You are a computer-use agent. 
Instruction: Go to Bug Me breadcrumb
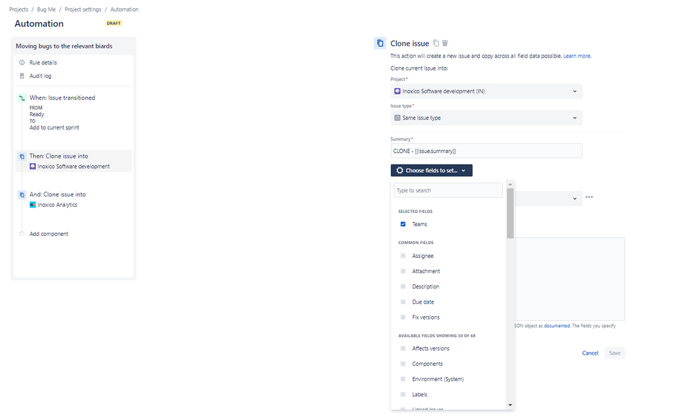tap(46, 9)
